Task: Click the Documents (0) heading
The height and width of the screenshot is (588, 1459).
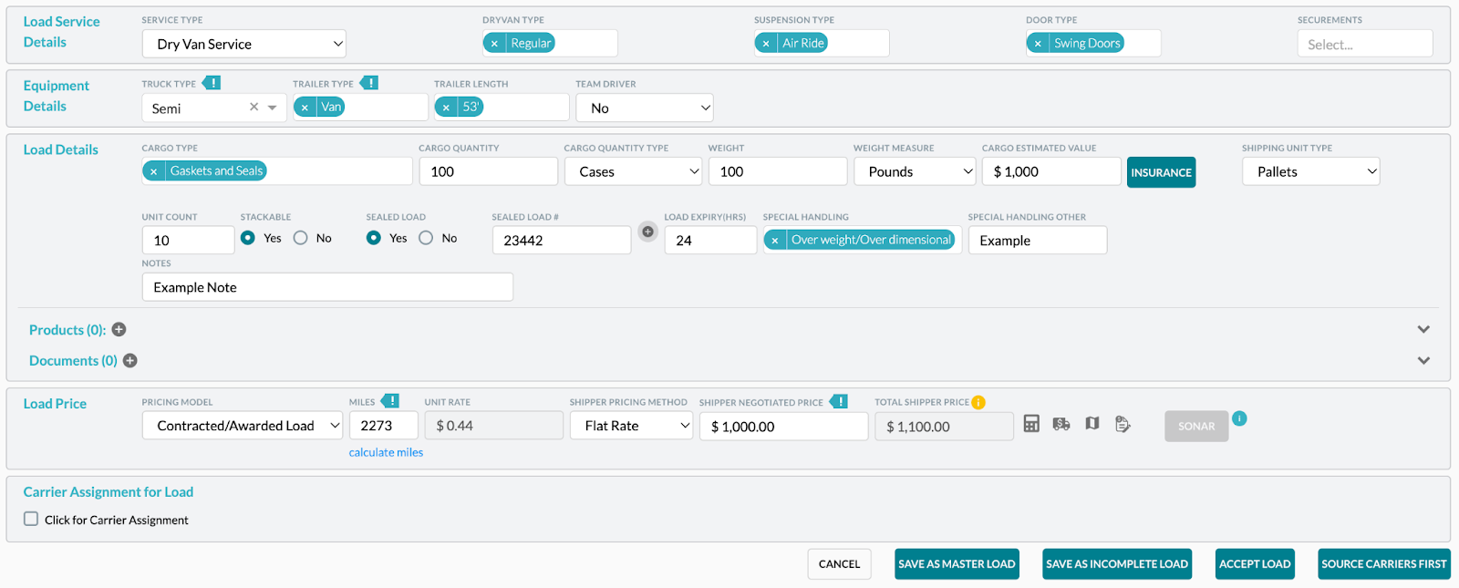Action: pyautogui.click(x=73, y=361)
